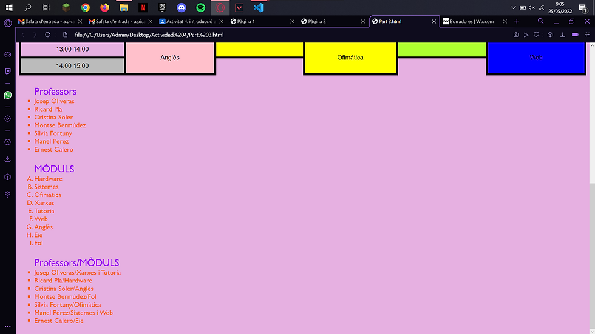
Task: Reload the current page
Action: [48, 35]
